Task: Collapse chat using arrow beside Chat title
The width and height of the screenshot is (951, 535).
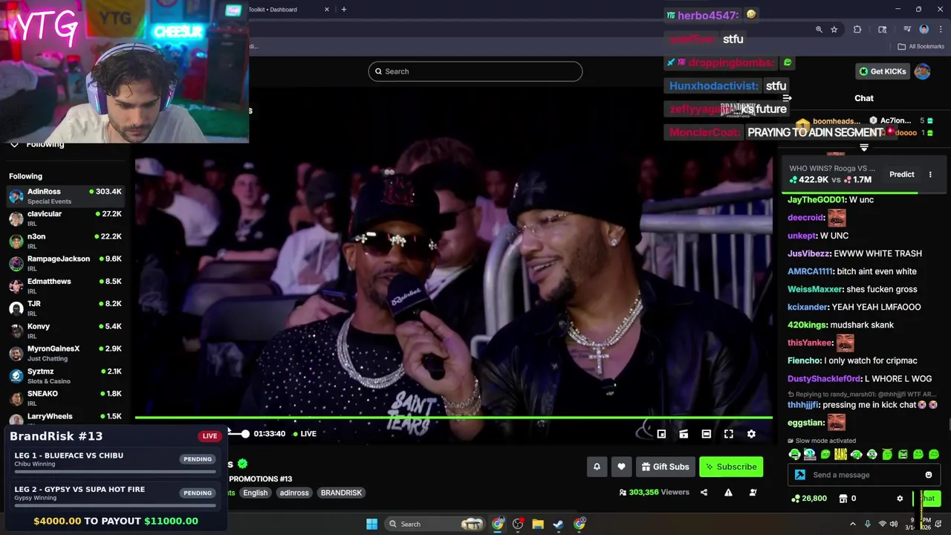Action: coord(788,98)
